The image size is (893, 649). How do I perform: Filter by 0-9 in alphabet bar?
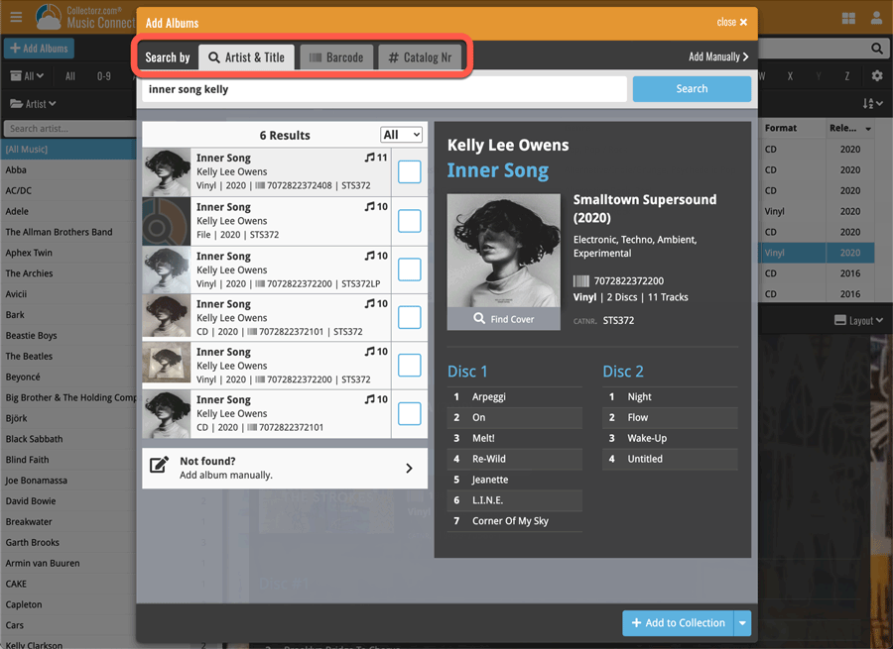(x=103, y=76)
